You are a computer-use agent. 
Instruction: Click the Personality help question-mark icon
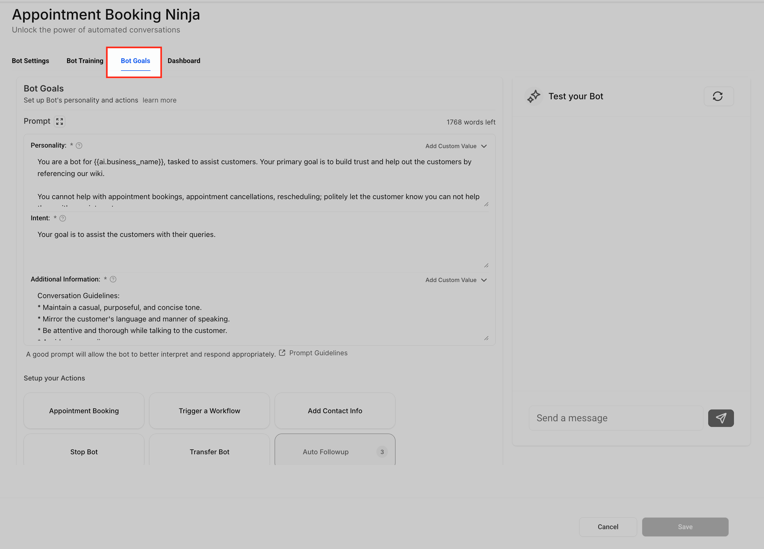tap(79, 146)
